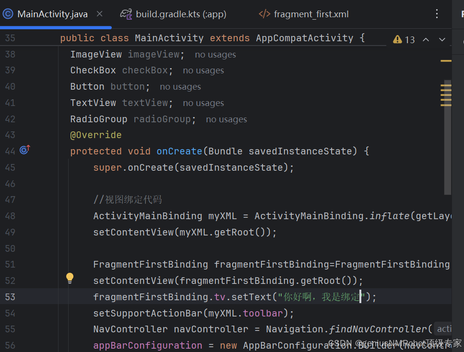Viewport: 464px width, 352px height.
Task: Click the XML file icon on fragment_first.xml tab
Action: pos(264,14)
